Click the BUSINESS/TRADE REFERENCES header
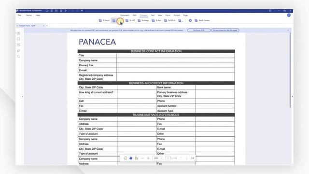 [156, 115]
